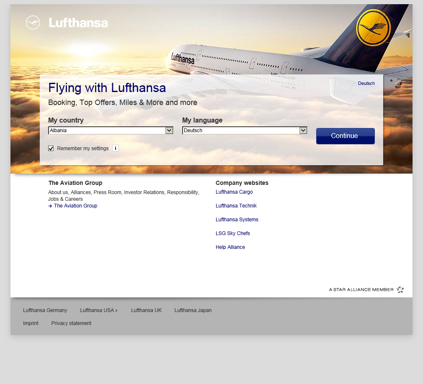Viewport: 423px width, 384px height.
Task: Click the Flying with Lufthansa heading
Action: coord(107,88)
